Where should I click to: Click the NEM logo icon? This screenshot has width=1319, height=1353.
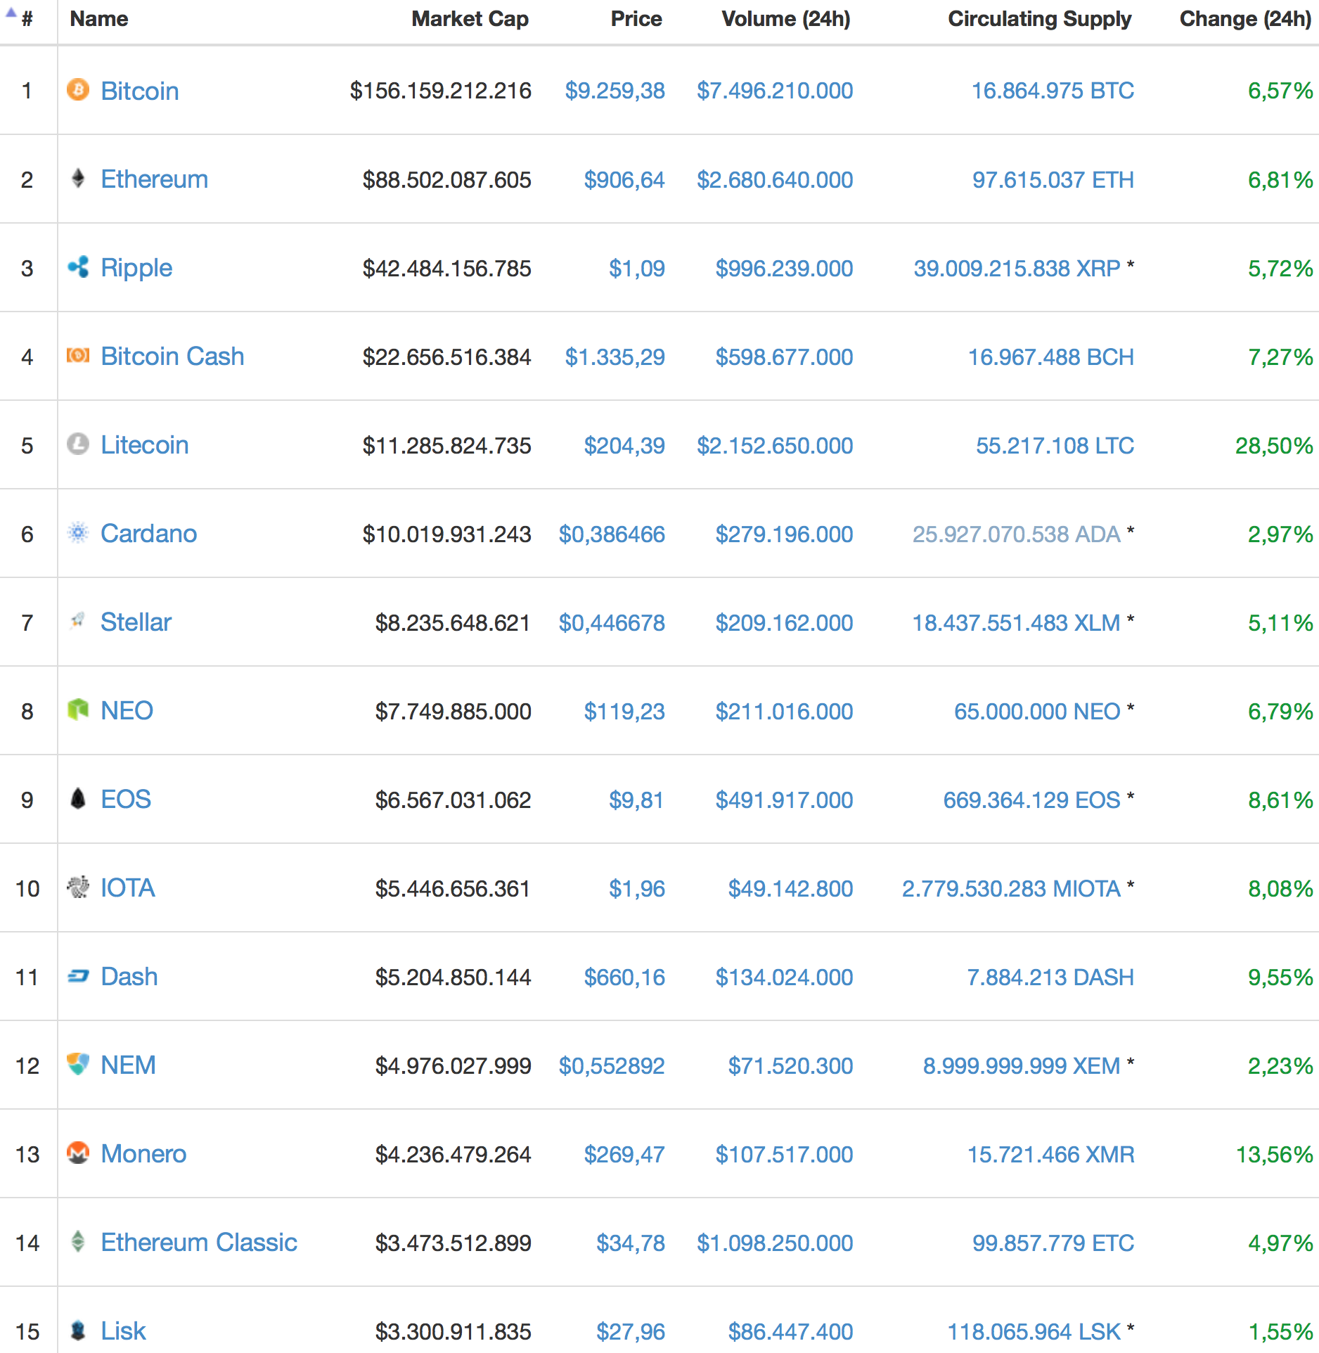[78, 1065]
